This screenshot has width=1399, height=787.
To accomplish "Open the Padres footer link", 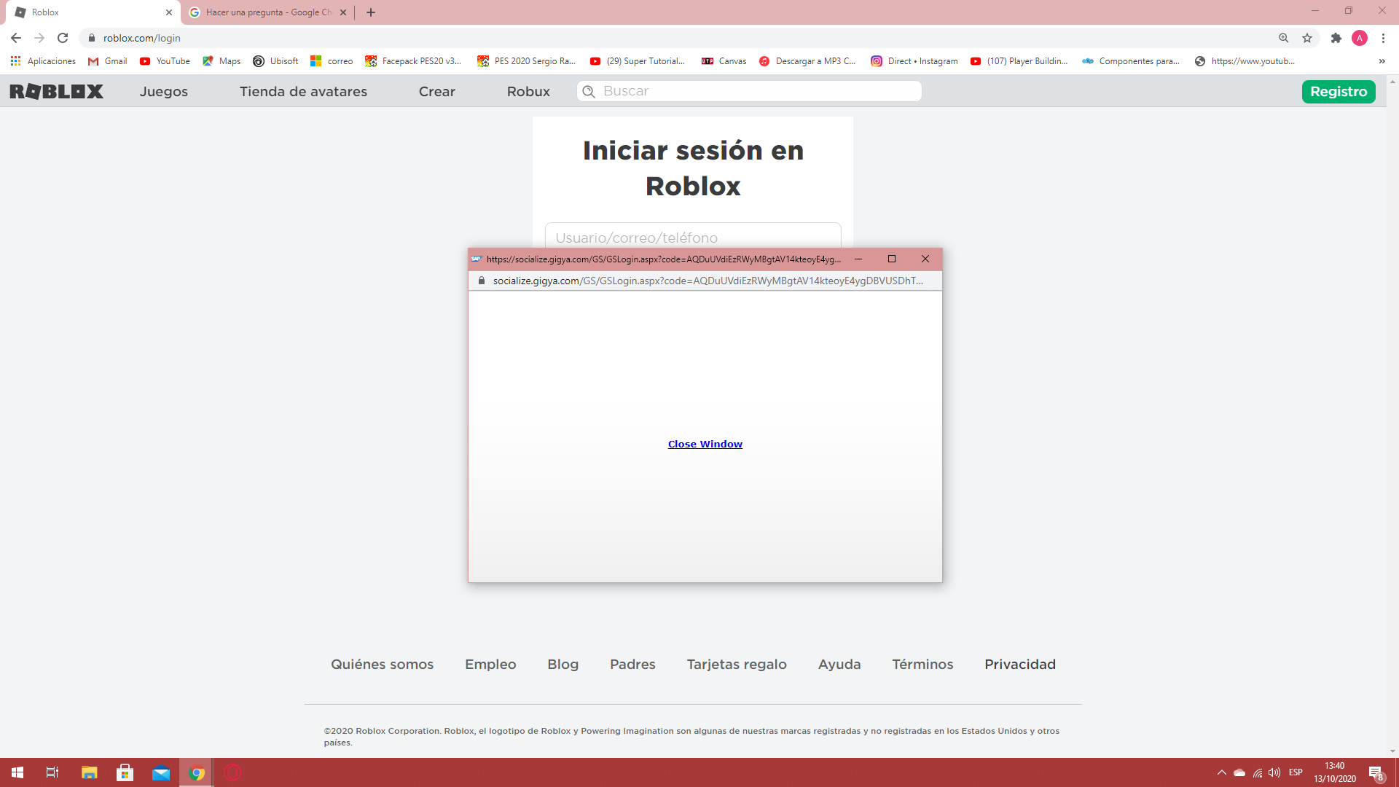I will pyautogui.click(x=632, y=664).
